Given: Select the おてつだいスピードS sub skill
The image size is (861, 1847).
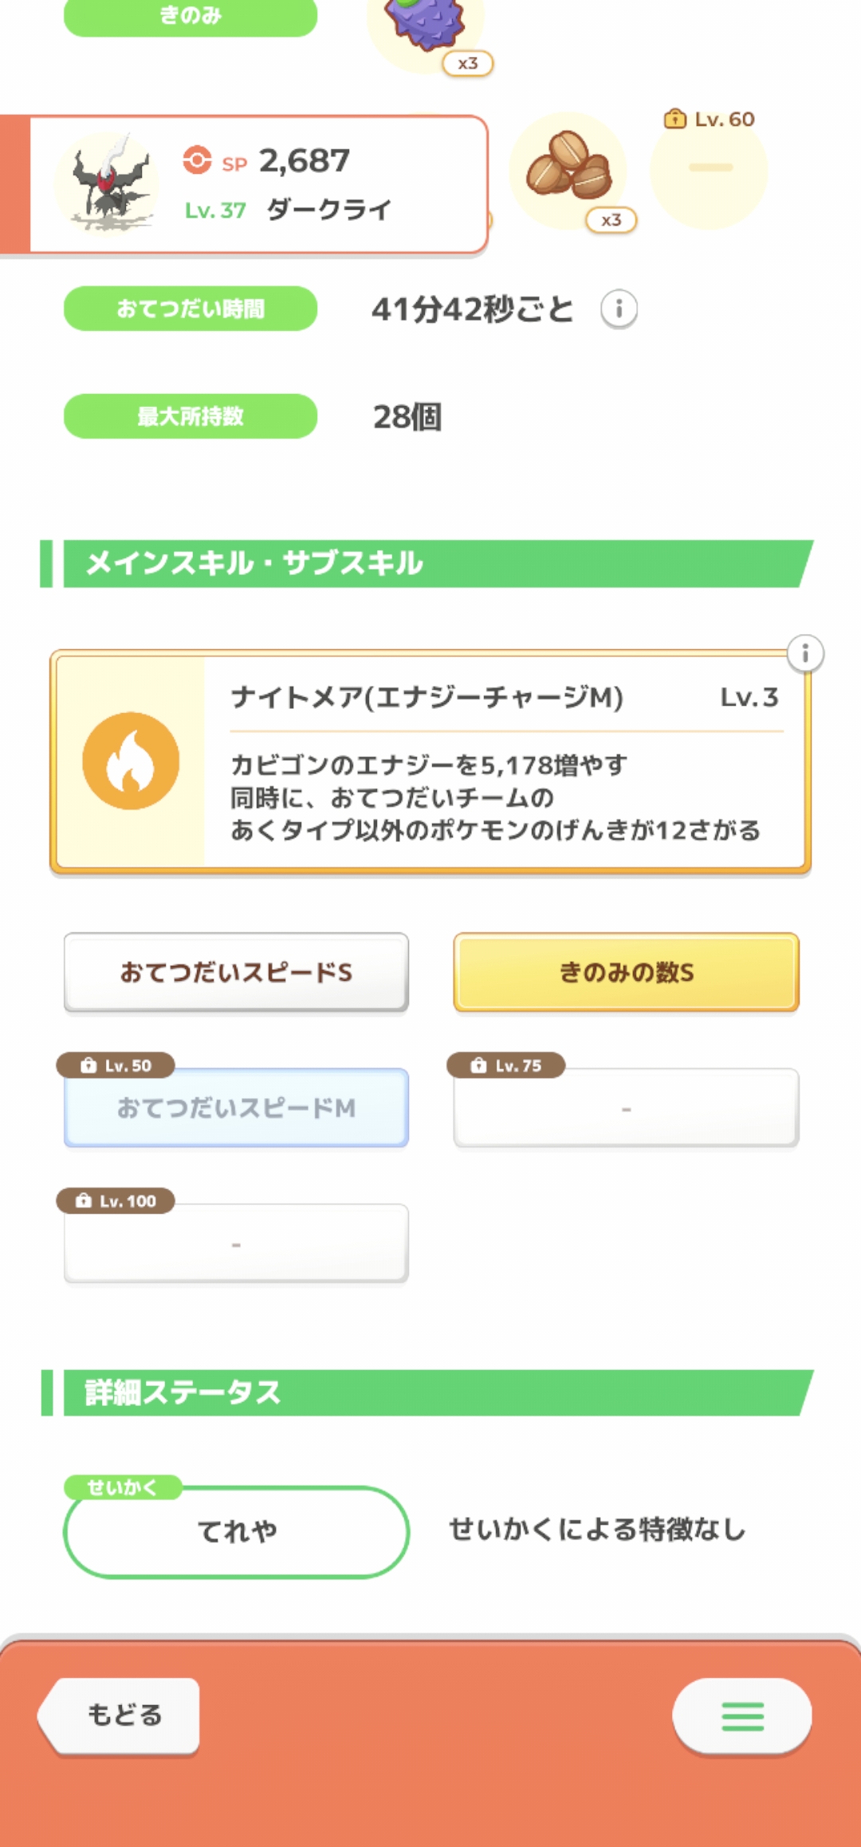Looking at the screenshot, I should (x=236, y=972).
